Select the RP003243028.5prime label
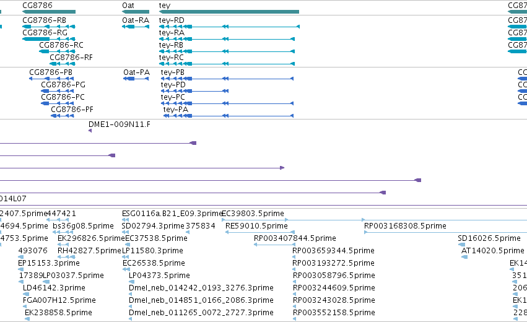The image size is (527, 322). pyautogui.click(x=334, y=300)
